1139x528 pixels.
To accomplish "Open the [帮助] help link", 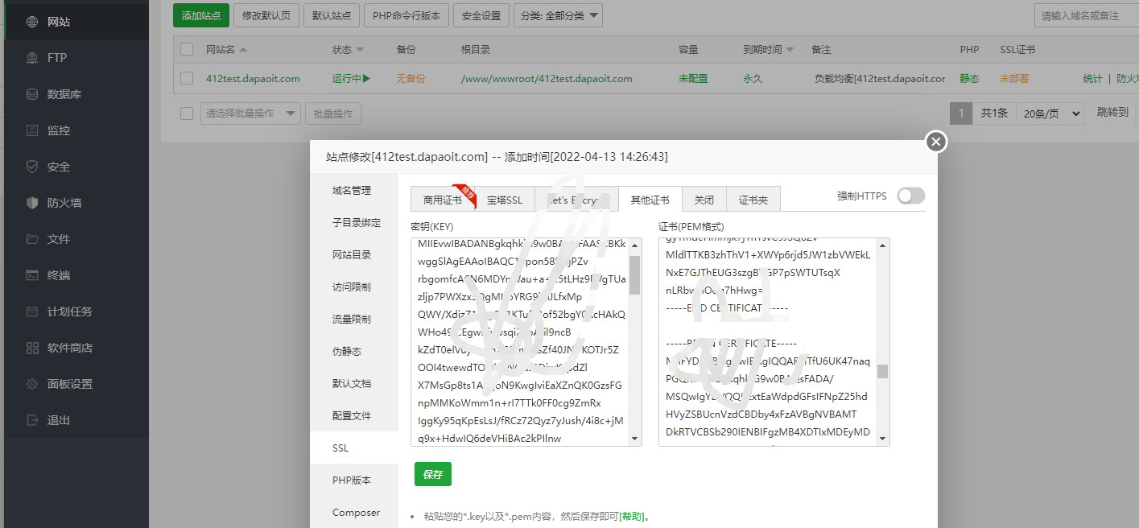I will tap(632, 517).
